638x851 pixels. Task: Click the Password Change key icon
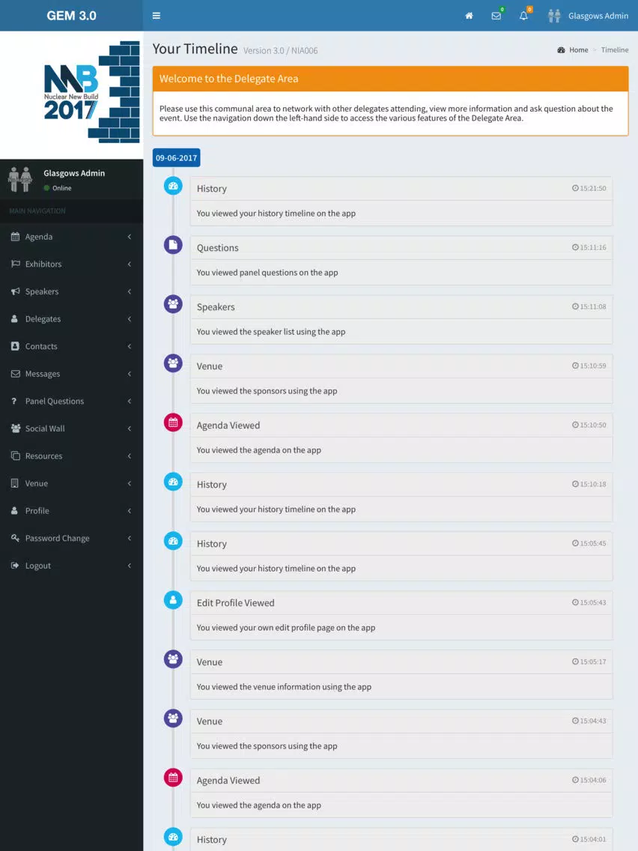pyautogui.click(x=15, y=538)
